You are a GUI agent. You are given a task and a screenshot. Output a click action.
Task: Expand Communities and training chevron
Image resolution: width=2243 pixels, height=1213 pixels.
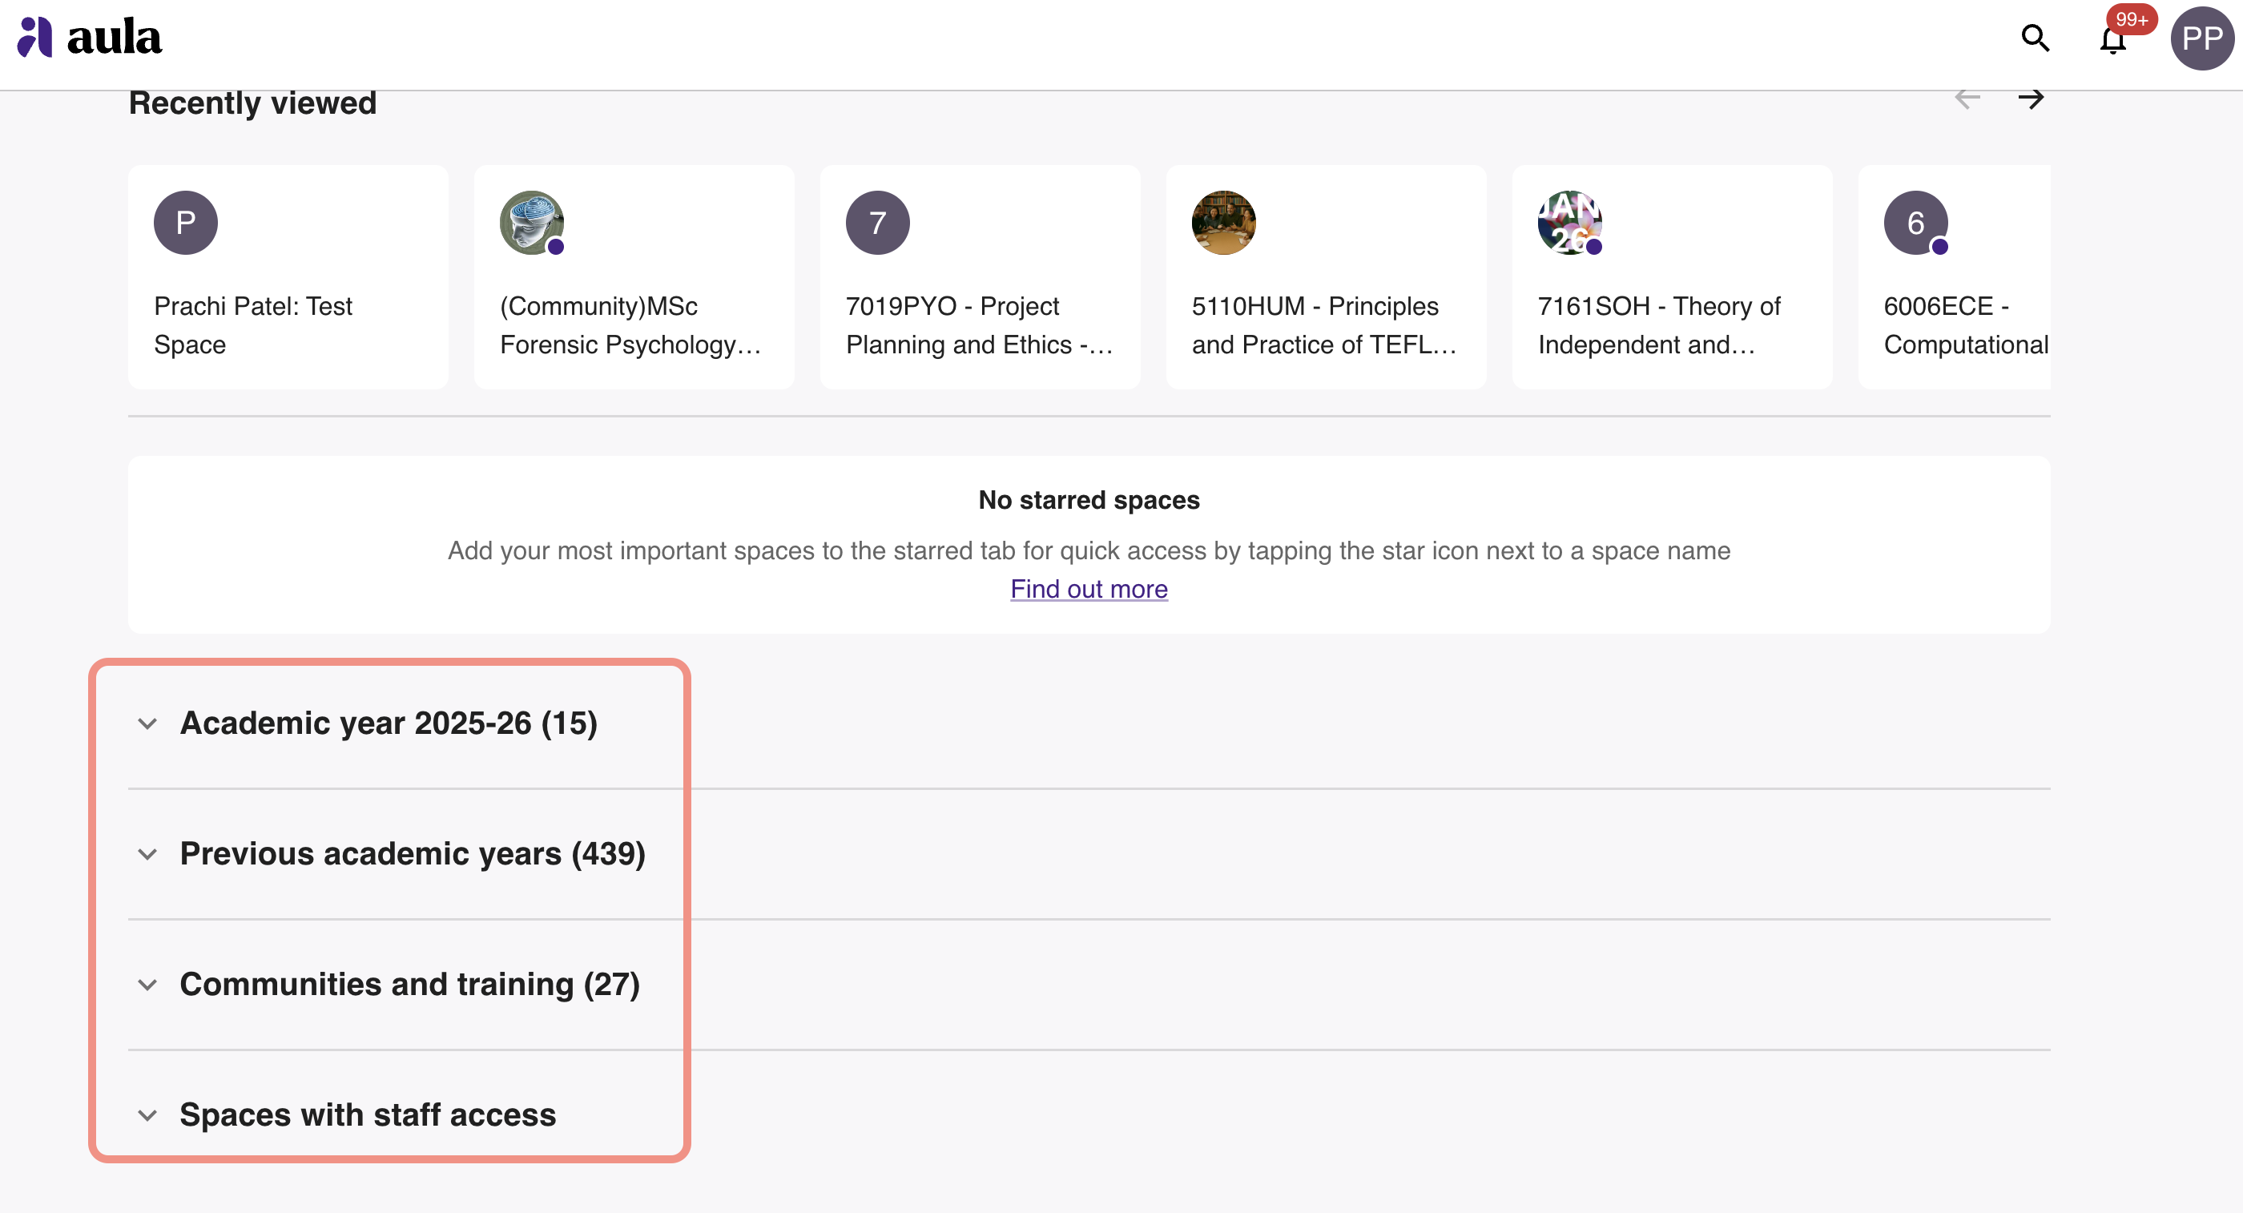(147, 985)
